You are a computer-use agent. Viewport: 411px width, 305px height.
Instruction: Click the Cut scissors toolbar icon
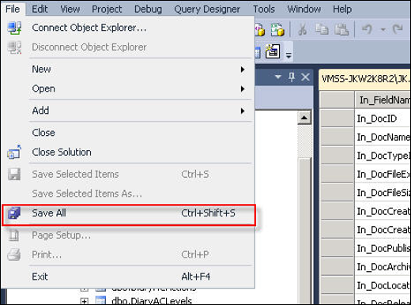click(302, 29)
